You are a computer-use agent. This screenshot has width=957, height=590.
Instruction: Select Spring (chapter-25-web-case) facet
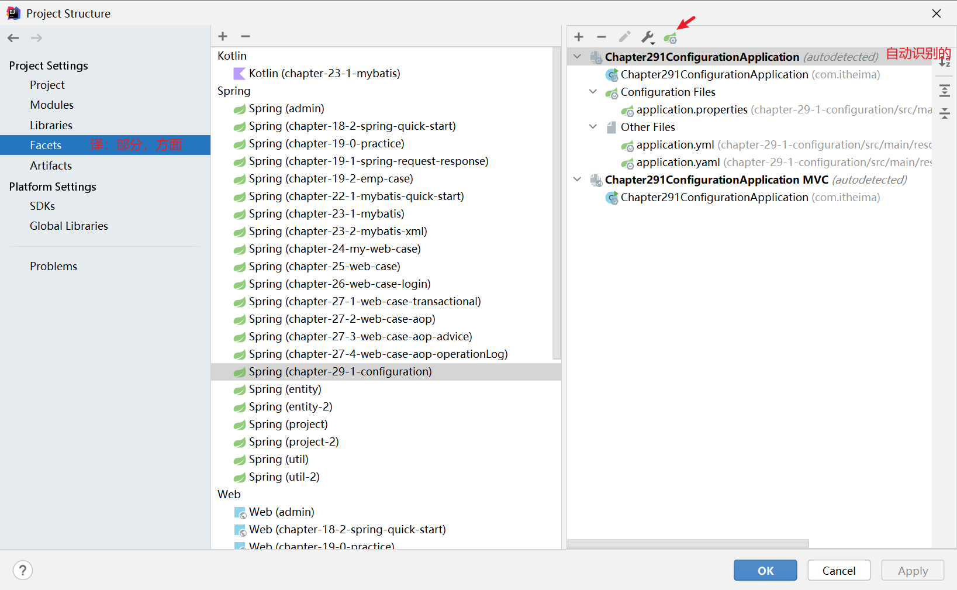coord(324,266)
